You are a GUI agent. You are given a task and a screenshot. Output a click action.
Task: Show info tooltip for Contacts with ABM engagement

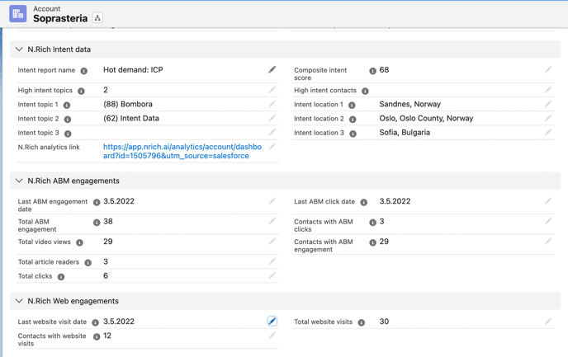tap(372, 242)
